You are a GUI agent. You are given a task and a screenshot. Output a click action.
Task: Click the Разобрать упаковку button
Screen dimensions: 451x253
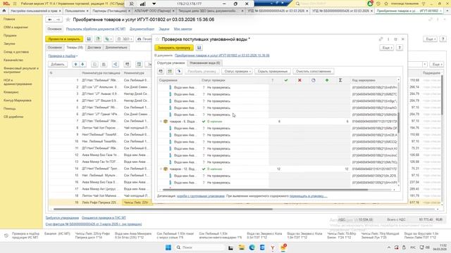pyautogui.click(x=202, y=71)
